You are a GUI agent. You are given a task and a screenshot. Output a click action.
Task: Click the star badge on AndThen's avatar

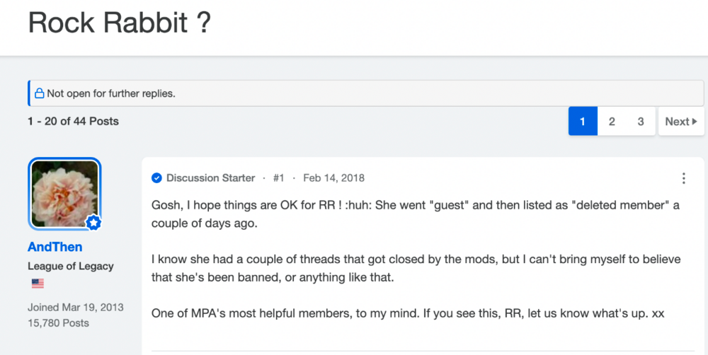93,222
